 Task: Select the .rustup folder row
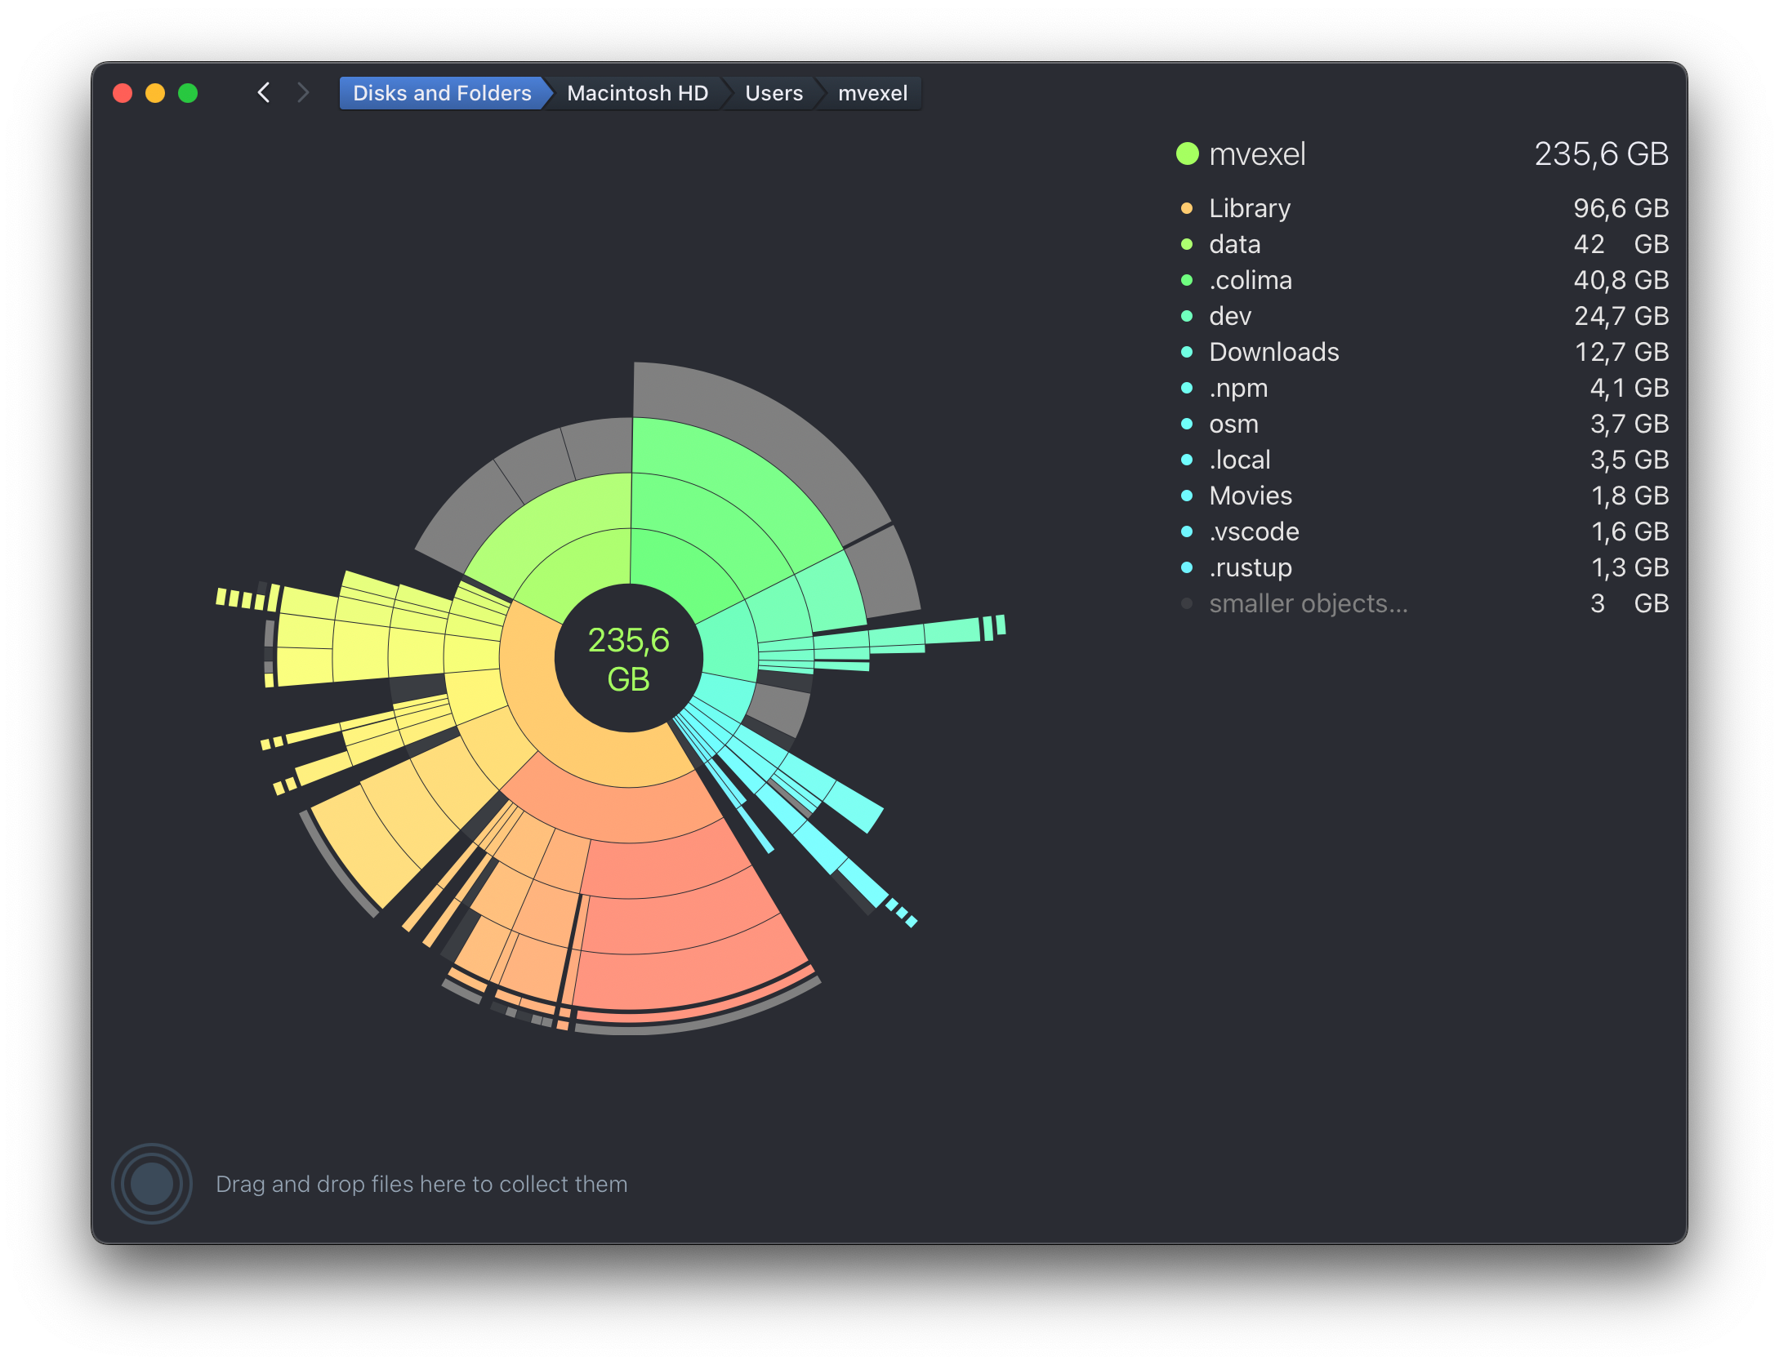(x=1251, y=567)
